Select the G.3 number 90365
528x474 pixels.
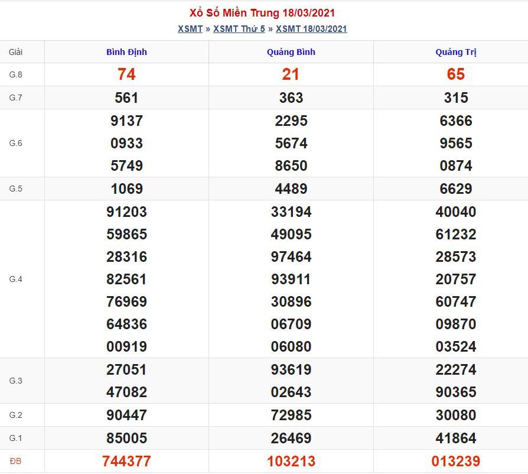455,392
